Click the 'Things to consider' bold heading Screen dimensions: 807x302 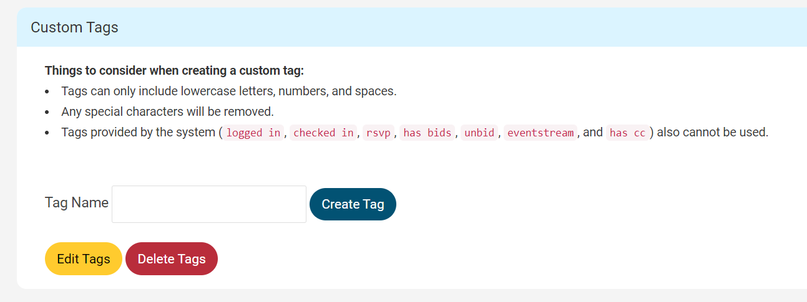point(174,70)
